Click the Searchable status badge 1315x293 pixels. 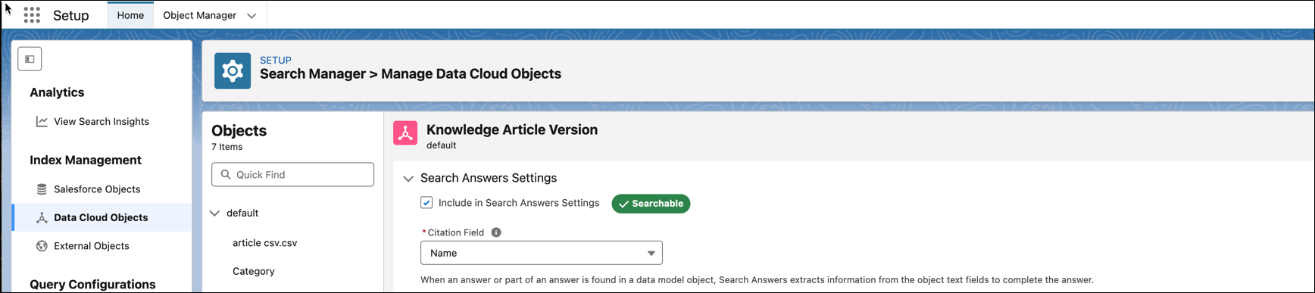tap(651, 204)
